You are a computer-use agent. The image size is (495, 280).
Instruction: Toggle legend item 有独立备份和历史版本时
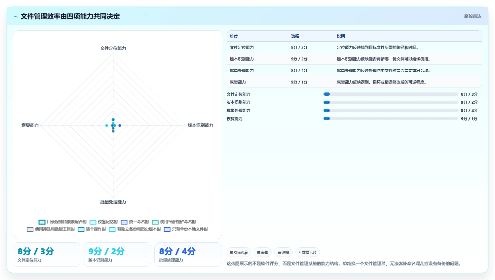pyautogui.click(x=135, y=229)
